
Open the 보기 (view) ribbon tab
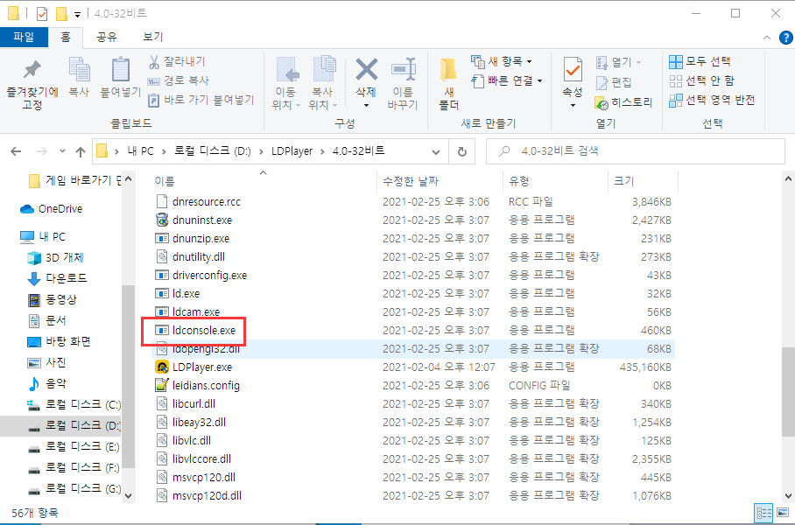tap(152, 37)
